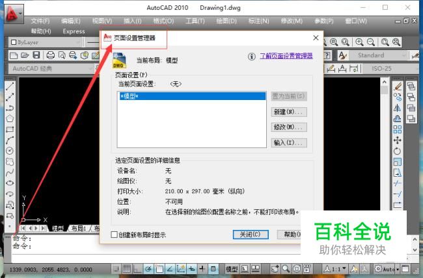Click the AutoCAD application menu logo
Screen dimensions: 423x278
pyautogui.click(x=14, y=14)
